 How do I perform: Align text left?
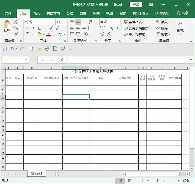72,28
